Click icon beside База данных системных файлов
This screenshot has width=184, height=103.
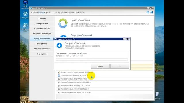click(59, 72)
